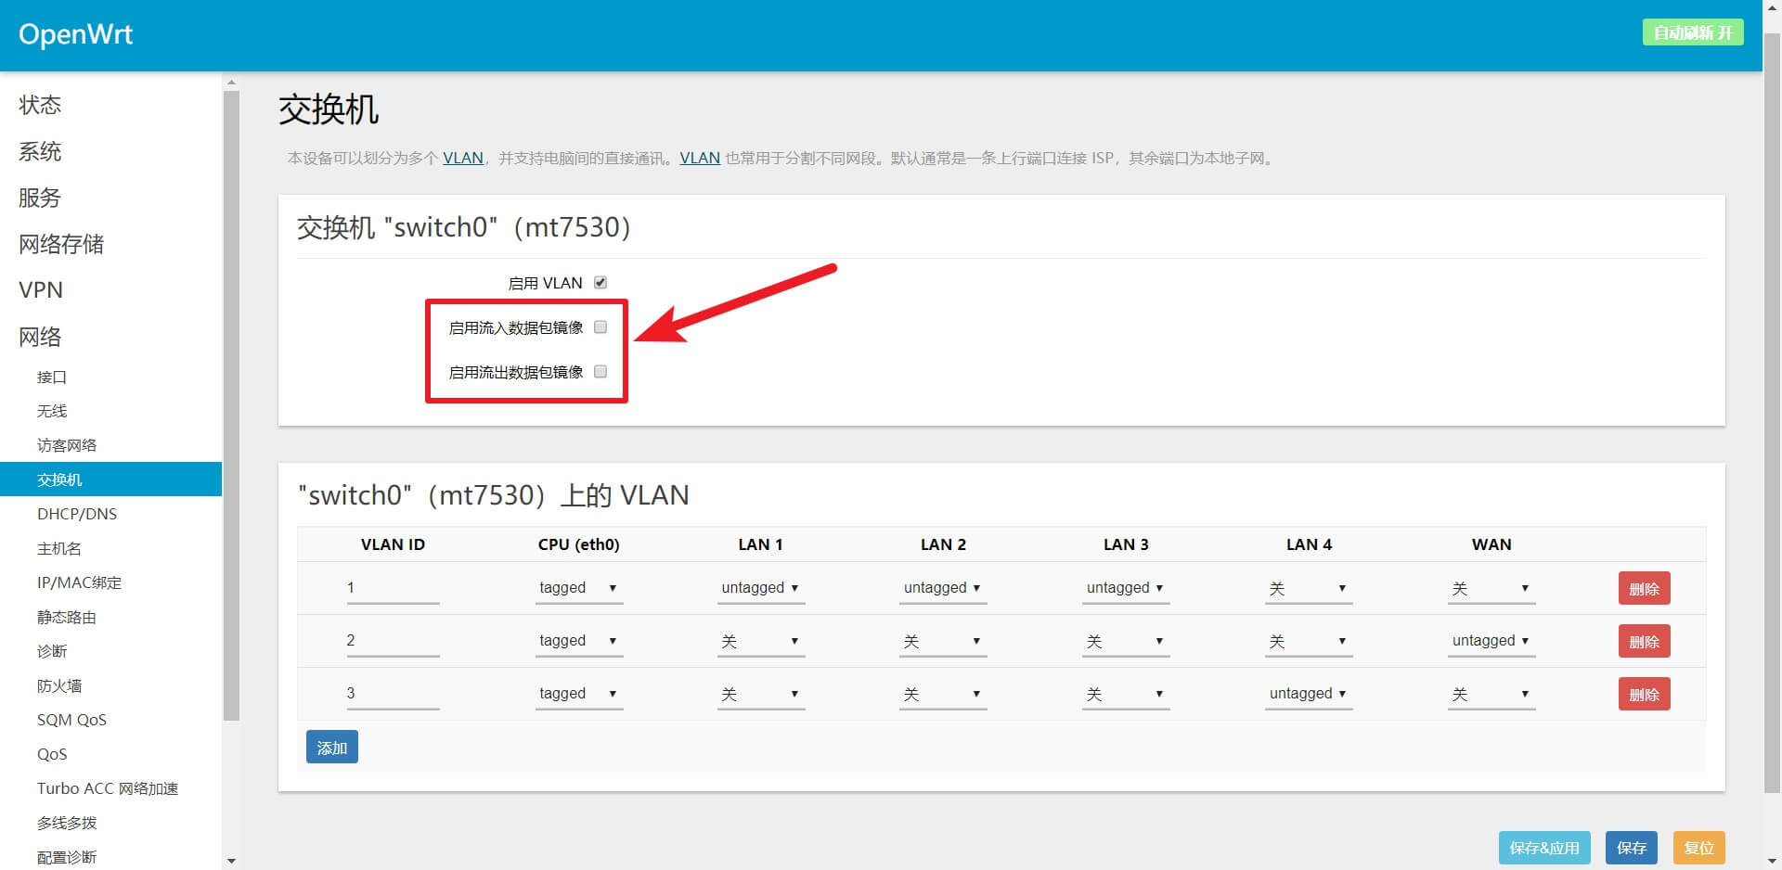Expand WAN dropdown in VLAN 2 row
Viewport: 1782px width, 870px height.
pyautogui.click(x=1491, y=641)
